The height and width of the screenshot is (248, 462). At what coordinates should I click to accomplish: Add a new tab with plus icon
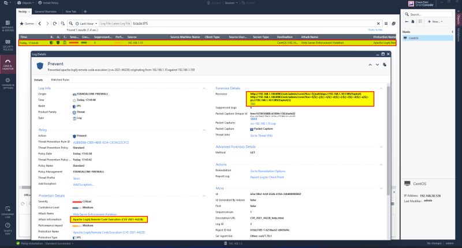pyautogui.click(x=85, y=12)
